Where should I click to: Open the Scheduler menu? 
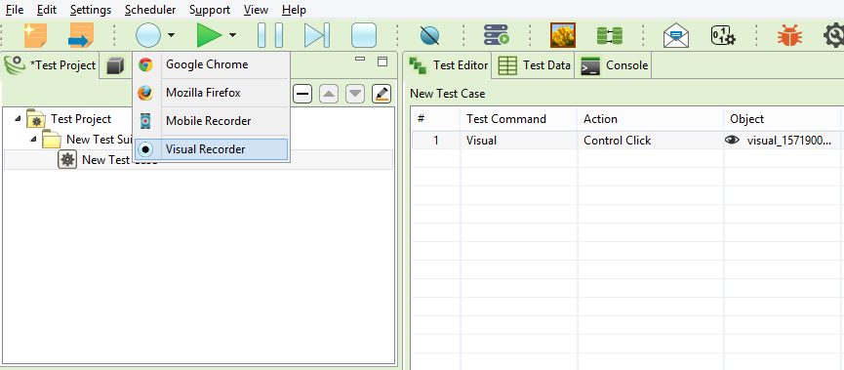[150, 10]
